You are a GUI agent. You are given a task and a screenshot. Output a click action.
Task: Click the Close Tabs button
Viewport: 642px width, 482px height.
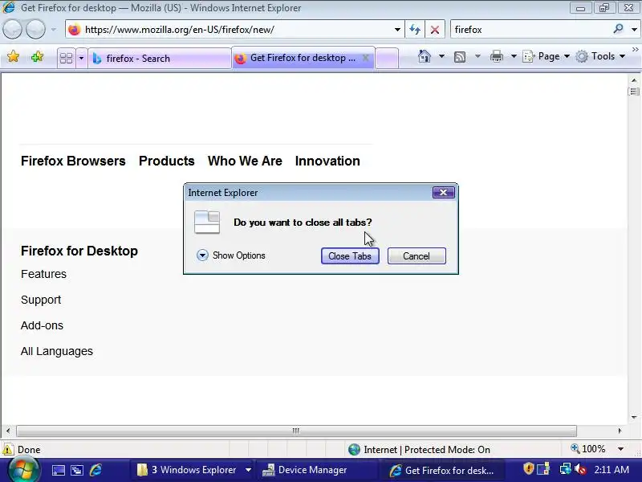pyautogui.click(x=350, y=255)
